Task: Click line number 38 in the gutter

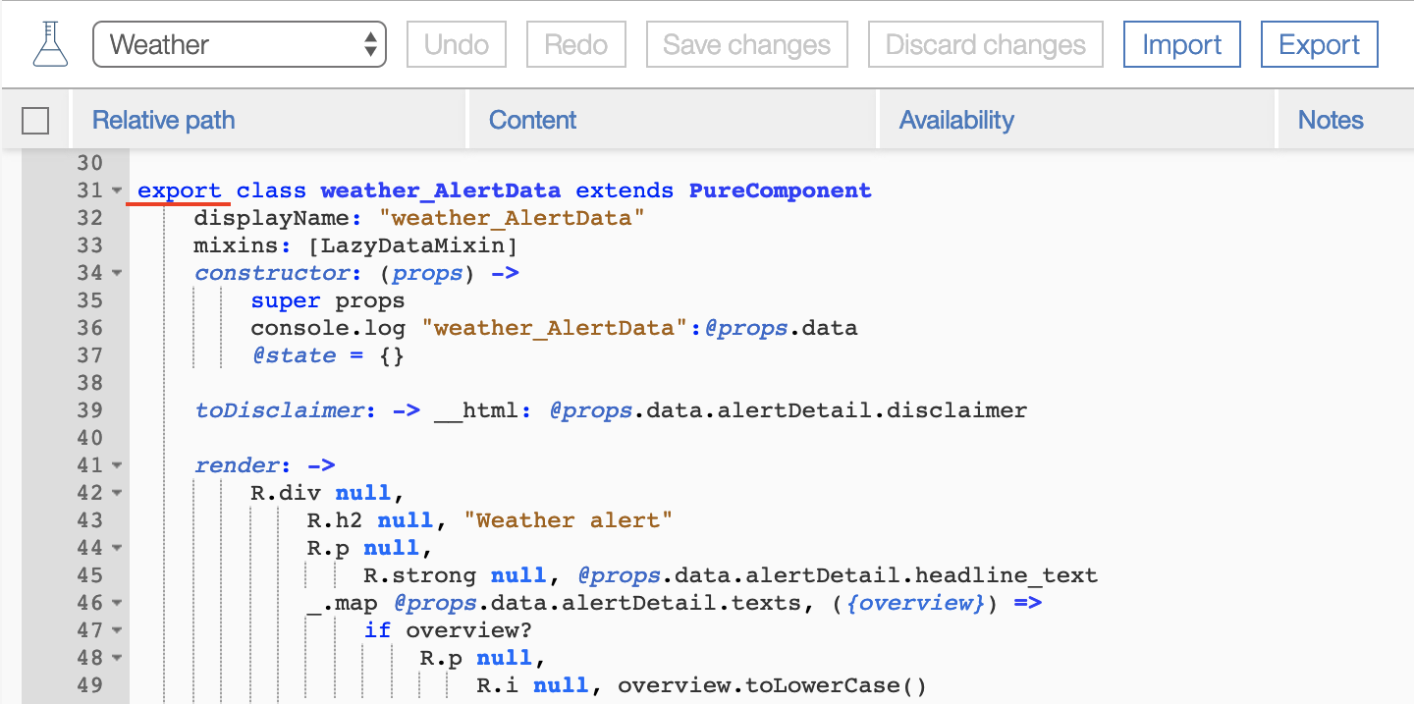Action: pyautogui.click(x=89, y=383)
